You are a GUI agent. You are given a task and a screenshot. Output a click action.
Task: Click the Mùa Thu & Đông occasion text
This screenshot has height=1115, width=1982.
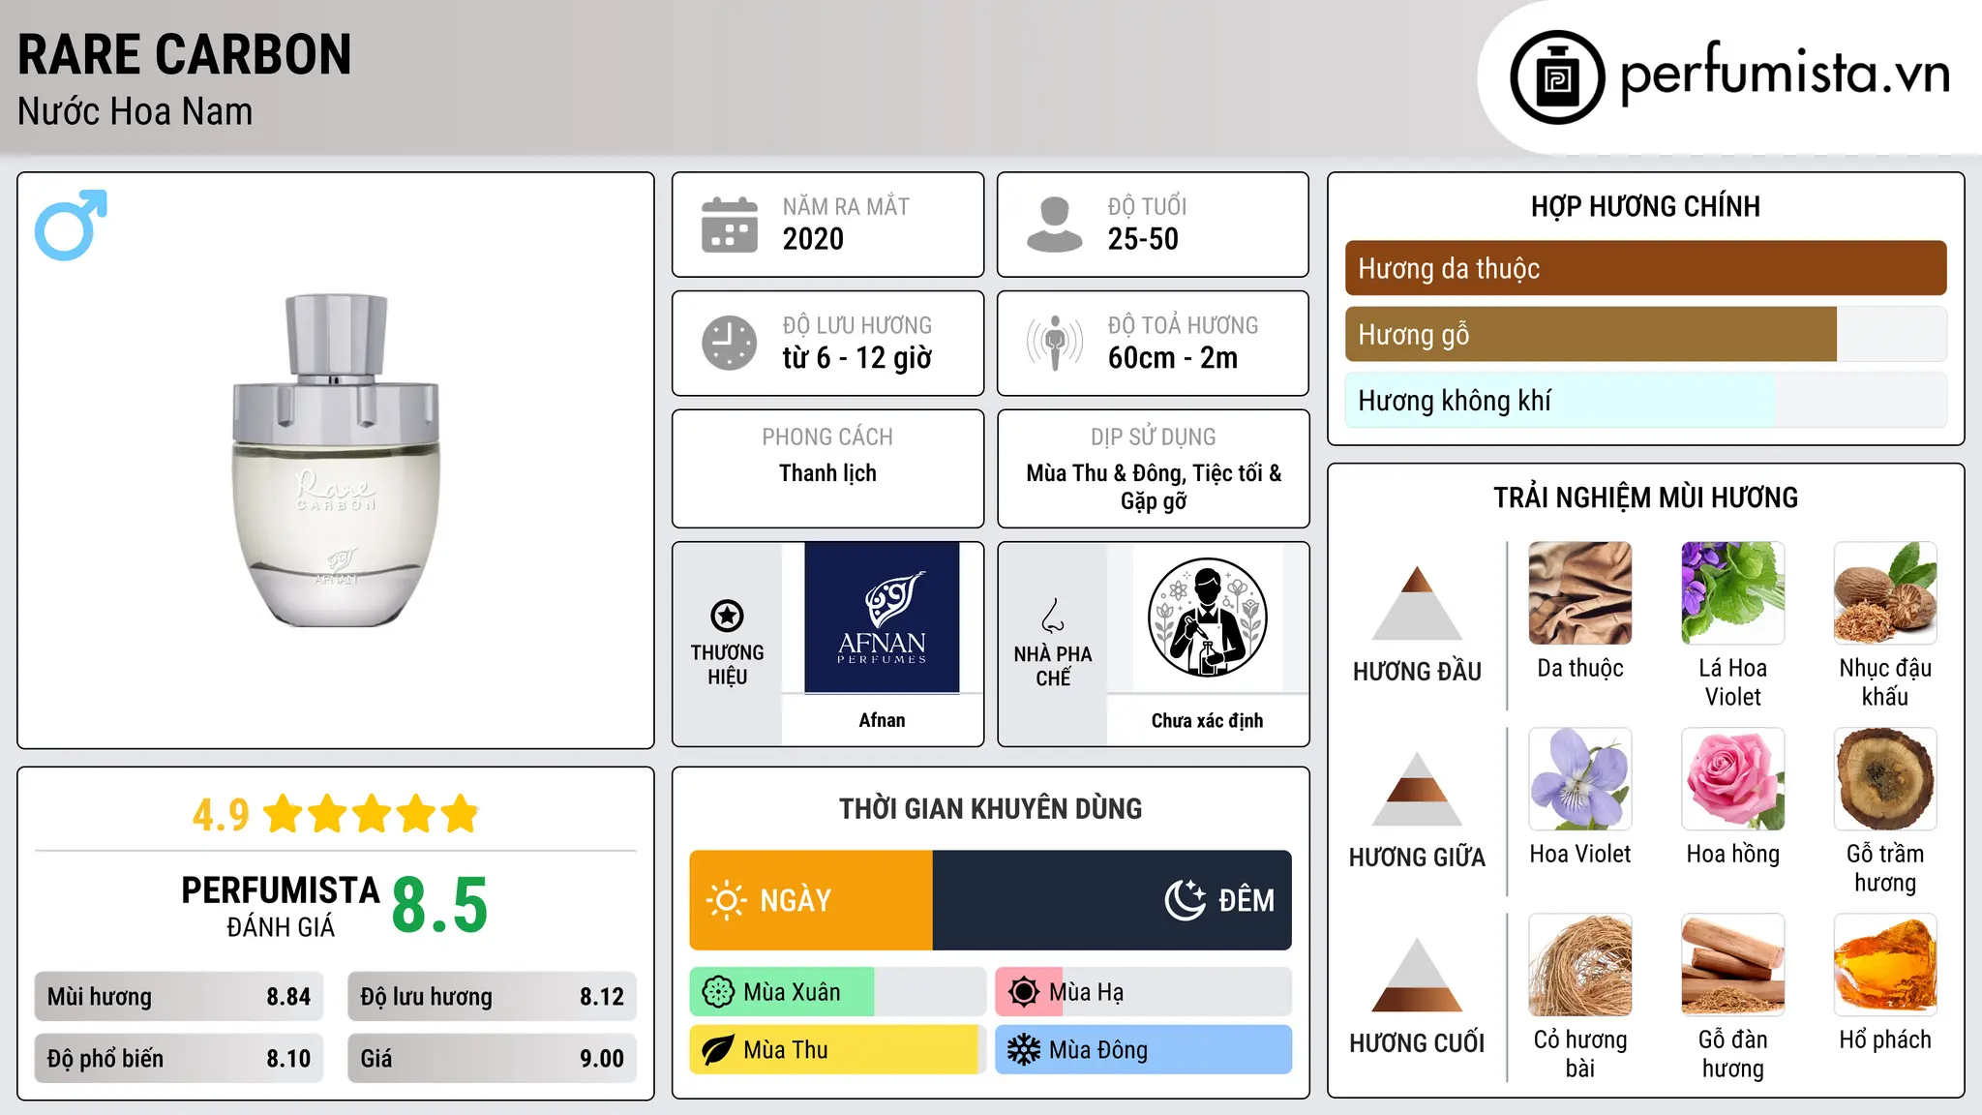pos(1154,487)
